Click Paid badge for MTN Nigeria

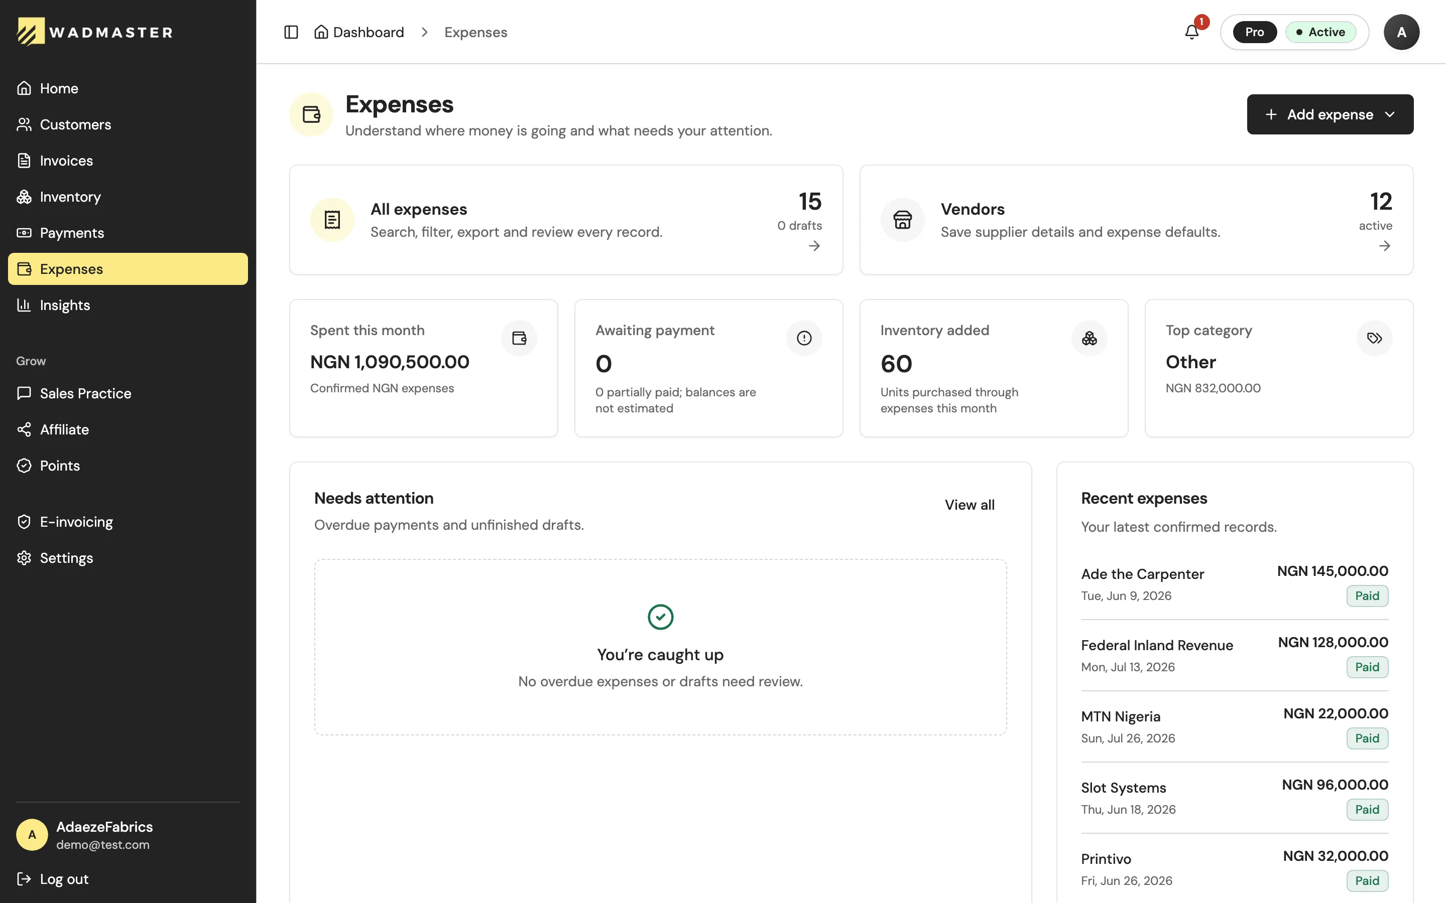(1367, 738)
